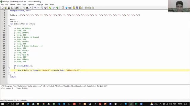Click 'Esc::' hotkey label on line 5
This screenshot has width=190, height=106.
12,19
